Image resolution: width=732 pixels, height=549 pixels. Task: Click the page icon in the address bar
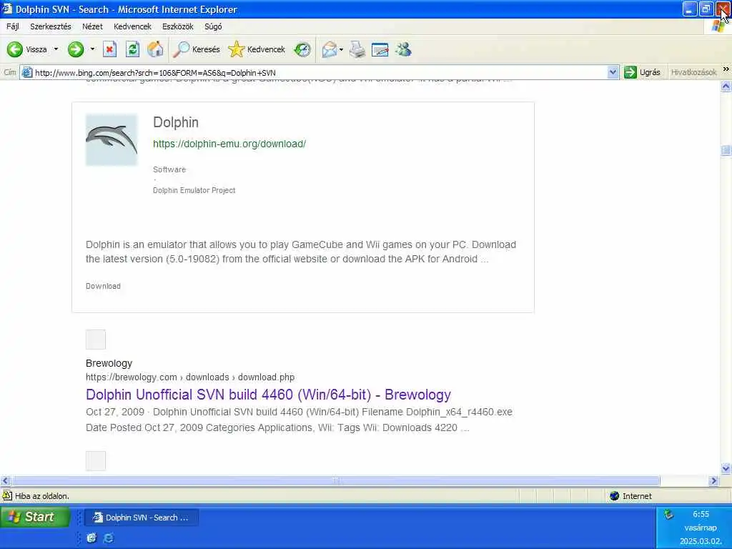coord(27,72)
